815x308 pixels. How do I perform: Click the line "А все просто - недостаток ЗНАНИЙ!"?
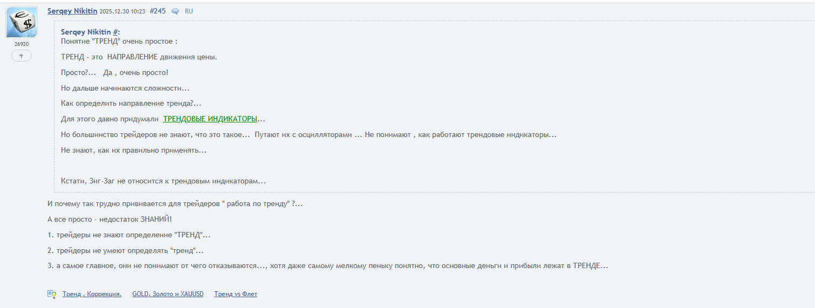click(x=109, y=219)
